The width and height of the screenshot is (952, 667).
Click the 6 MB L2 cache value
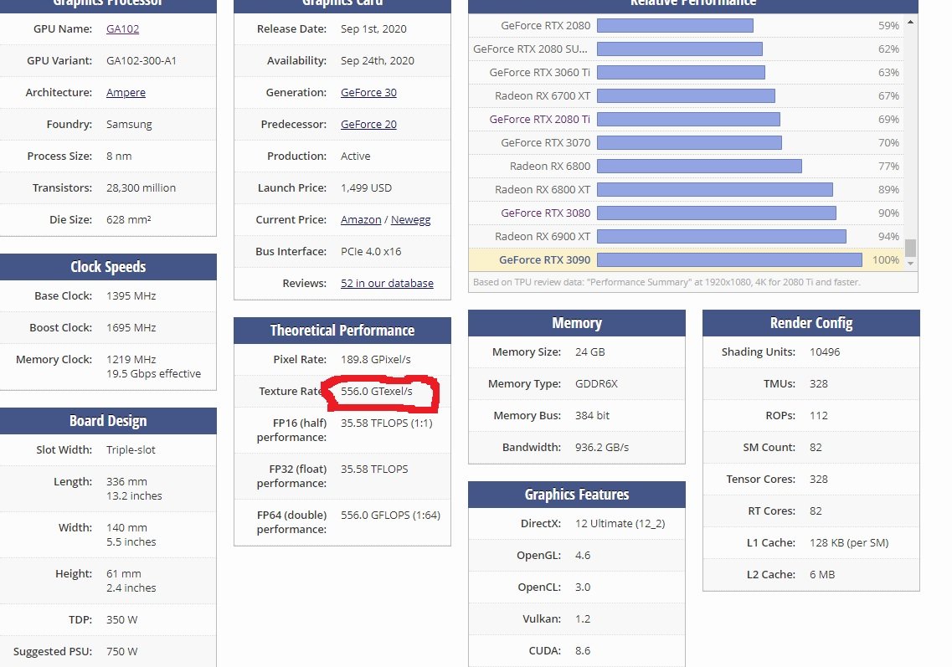pyautogui.click(x=822, y=574)
